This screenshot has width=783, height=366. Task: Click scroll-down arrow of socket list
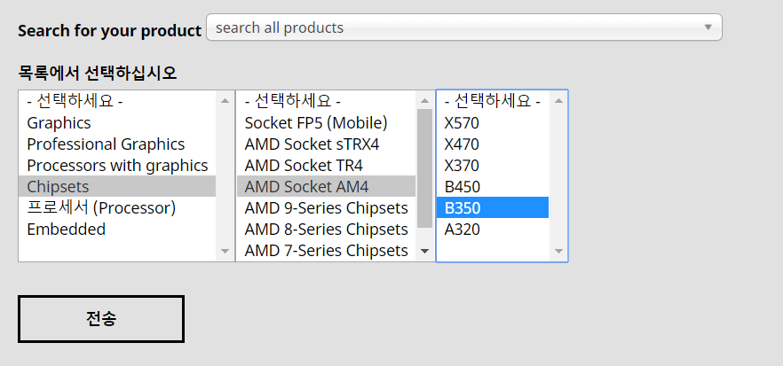pos(425,251)
